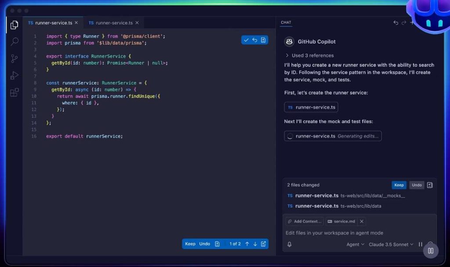450x267 pixels.
Task: Select the CHAT tab in the panel
Action: [286, 22]
